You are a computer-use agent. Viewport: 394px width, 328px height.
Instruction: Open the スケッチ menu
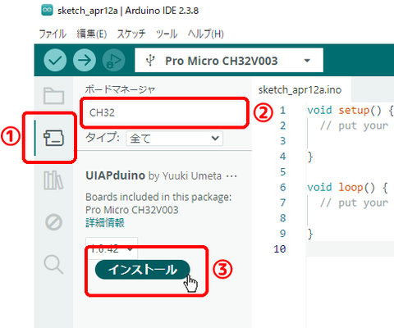tap(131, 34)
